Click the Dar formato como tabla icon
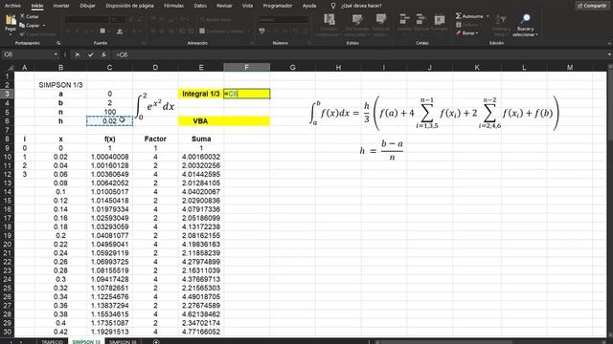The width and height of the screenshot is (613, 344). click(357, 20)
